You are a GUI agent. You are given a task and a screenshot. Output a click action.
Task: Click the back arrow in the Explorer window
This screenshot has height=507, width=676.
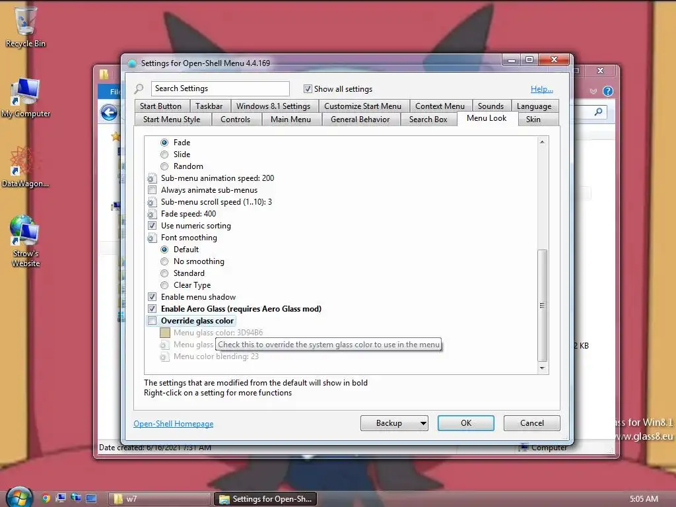click(x=109, y=112)
